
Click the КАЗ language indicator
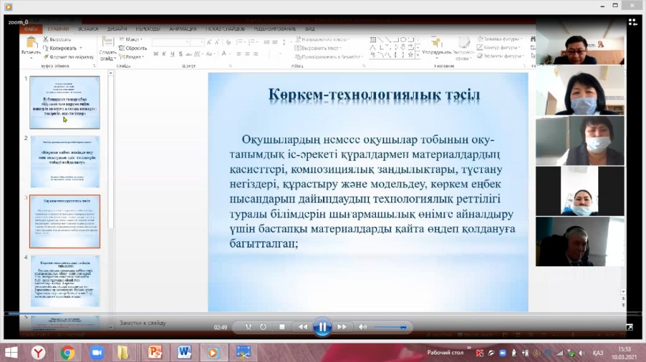pyautogui.click(x=597, y=353)
